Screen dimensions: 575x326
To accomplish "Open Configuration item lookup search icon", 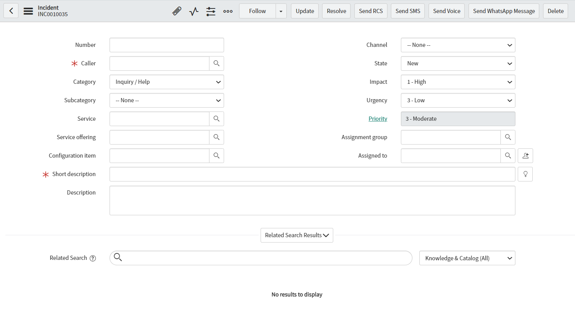I will coord(216,156).
